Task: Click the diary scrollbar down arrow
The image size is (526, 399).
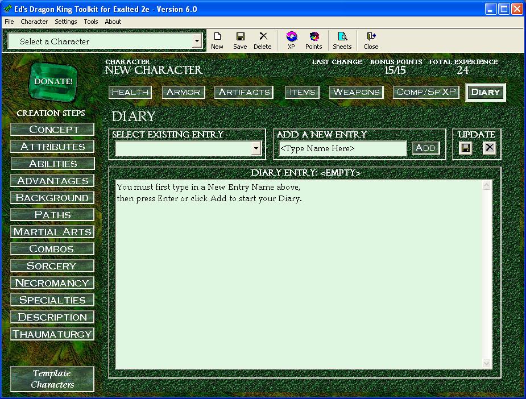Action: pos(486,363)
